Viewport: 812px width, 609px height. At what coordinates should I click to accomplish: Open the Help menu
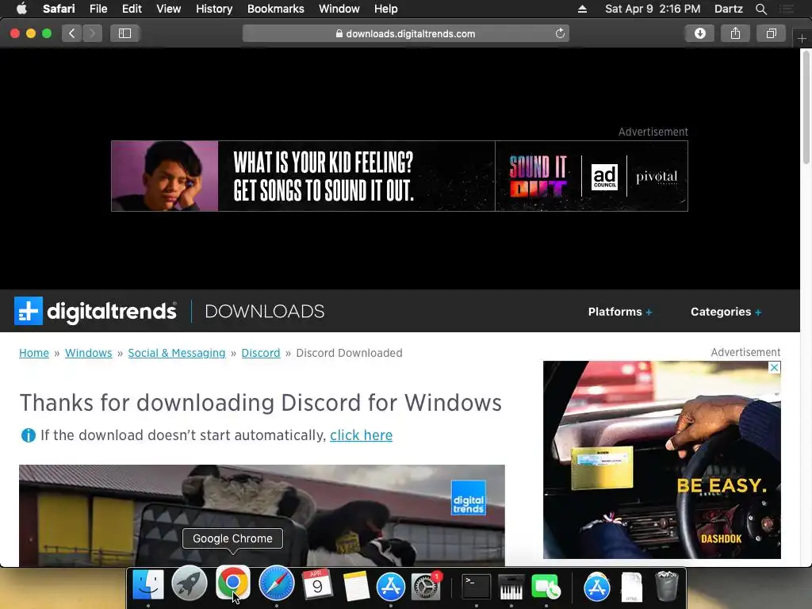(x=386, y=9)
